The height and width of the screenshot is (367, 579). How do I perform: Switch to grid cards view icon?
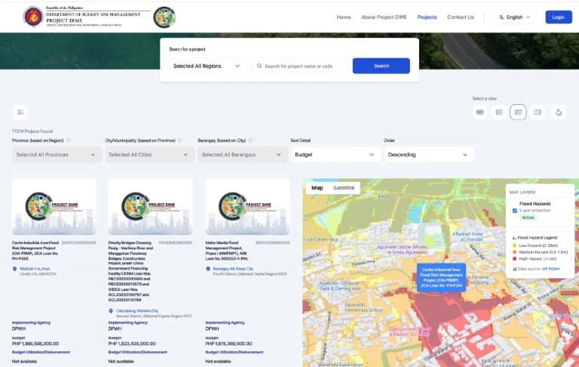(499, 112)
